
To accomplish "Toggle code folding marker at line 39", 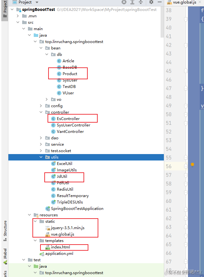I will pyautogui.click(x=186, y=19).
